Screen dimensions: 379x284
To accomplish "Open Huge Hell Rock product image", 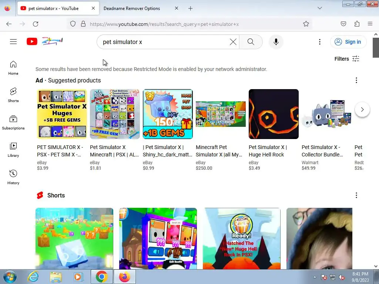I will click(x=274, y=114).
